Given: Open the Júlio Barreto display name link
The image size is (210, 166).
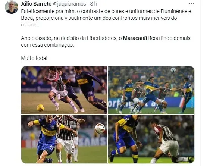Looking at the screenshot, I should click(36, 4).
